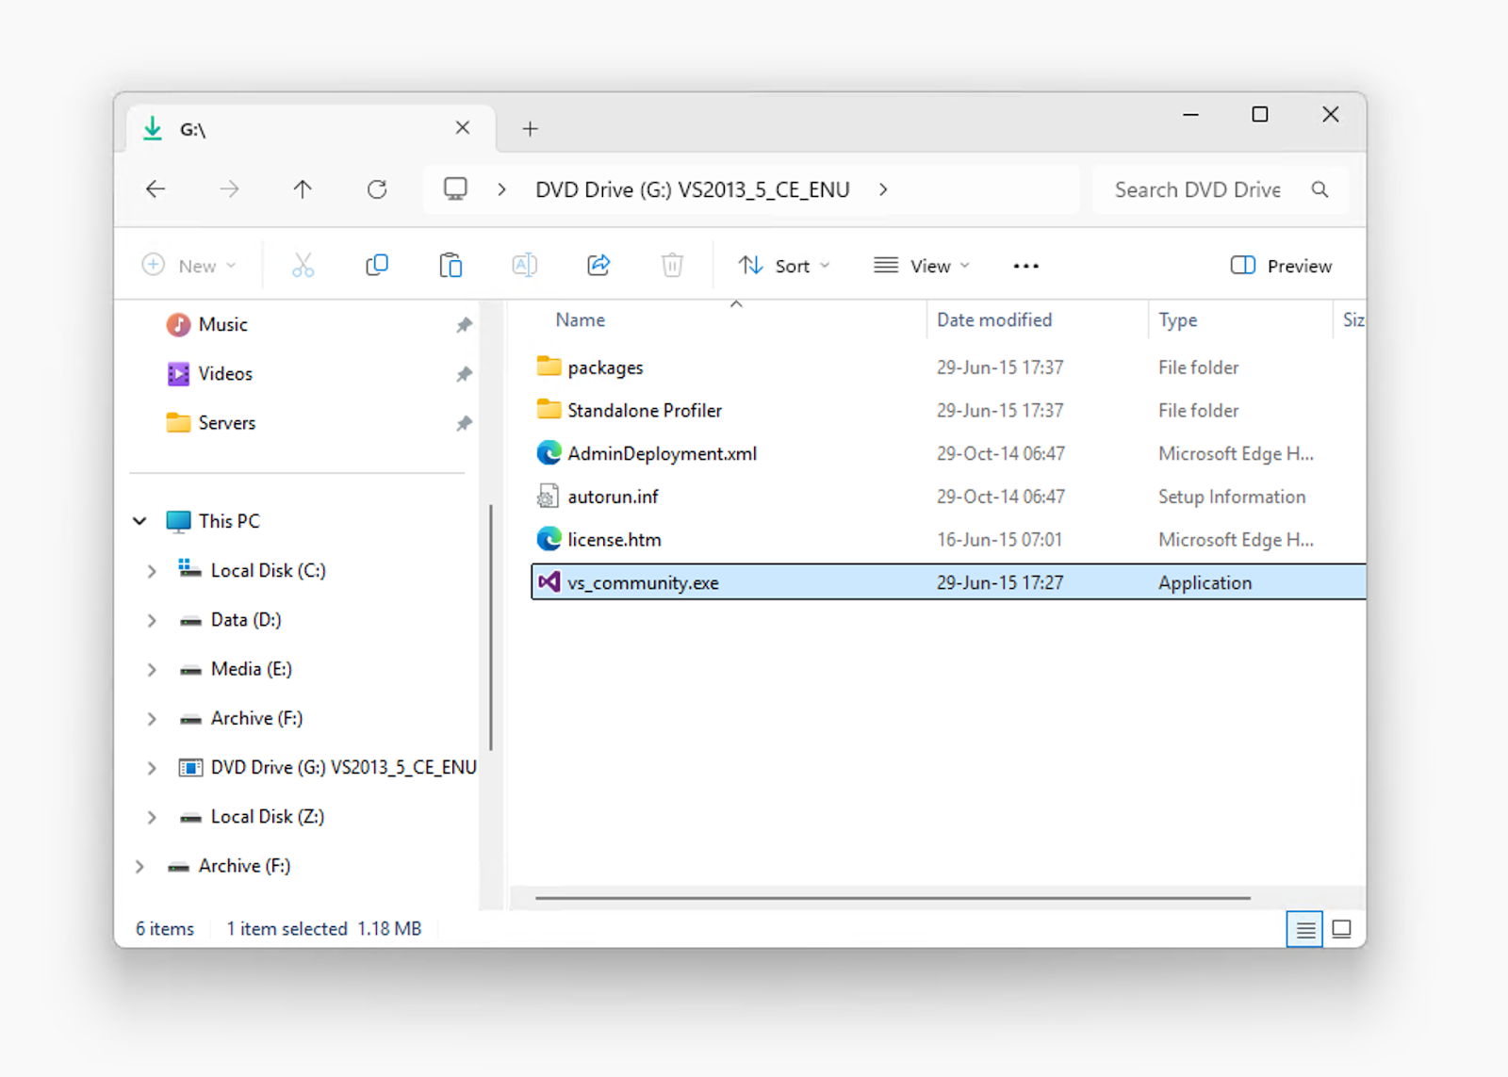This screenshot has width=1508, height=1077.
Task: Open Music in navigation pane
Action: 222,325
